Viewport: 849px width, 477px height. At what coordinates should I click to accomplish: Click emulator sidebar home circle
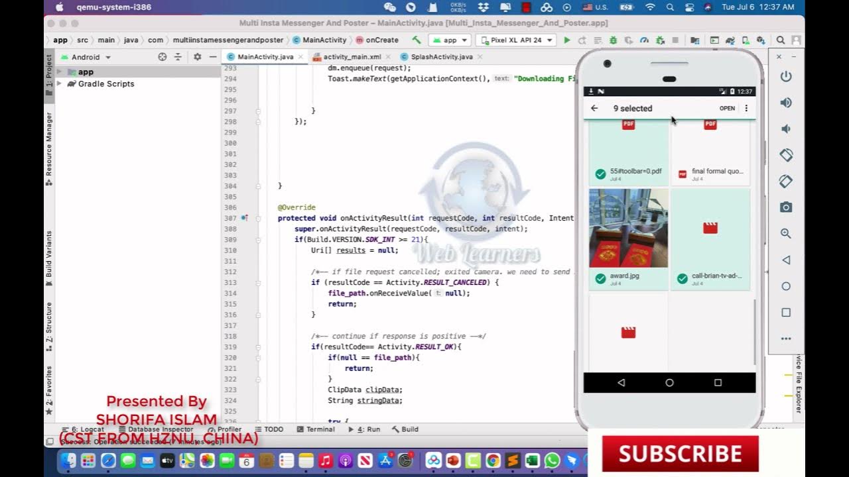[x=786, y=286]
